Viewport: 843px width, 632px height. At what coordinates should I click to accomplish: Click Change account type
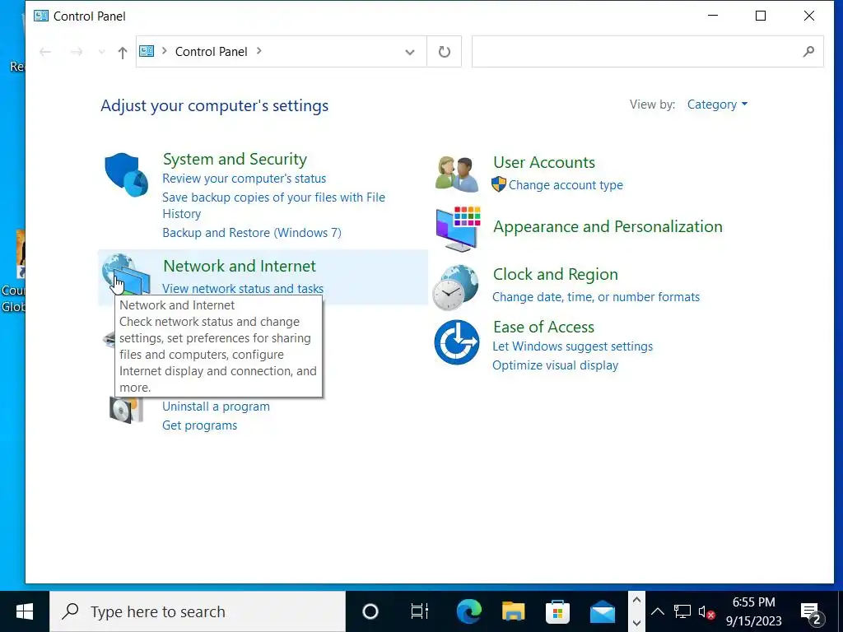click(566, 185)
